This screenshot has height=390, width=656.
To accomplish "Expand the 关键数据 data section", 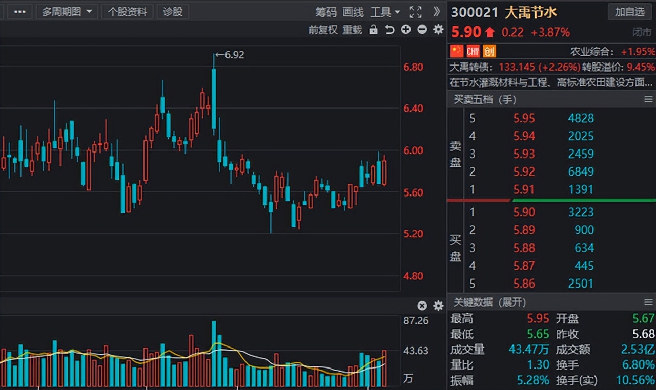I will 512,302.
